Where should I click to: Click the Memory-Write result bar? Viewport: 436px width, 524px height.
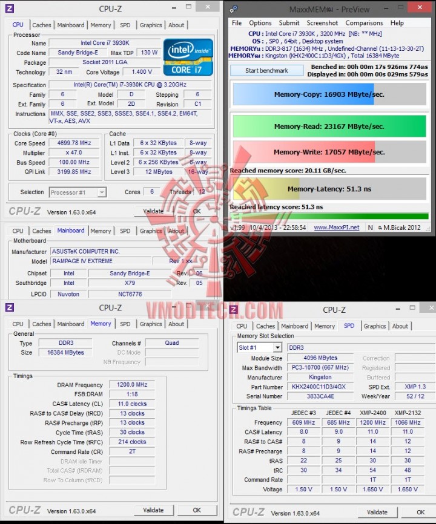click(x=329, y=152)
